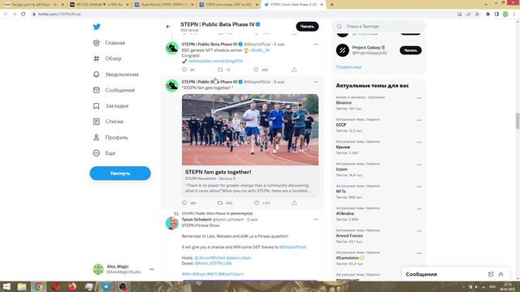Click the page vertical scrollbar thumb

(x=518, y=121)
